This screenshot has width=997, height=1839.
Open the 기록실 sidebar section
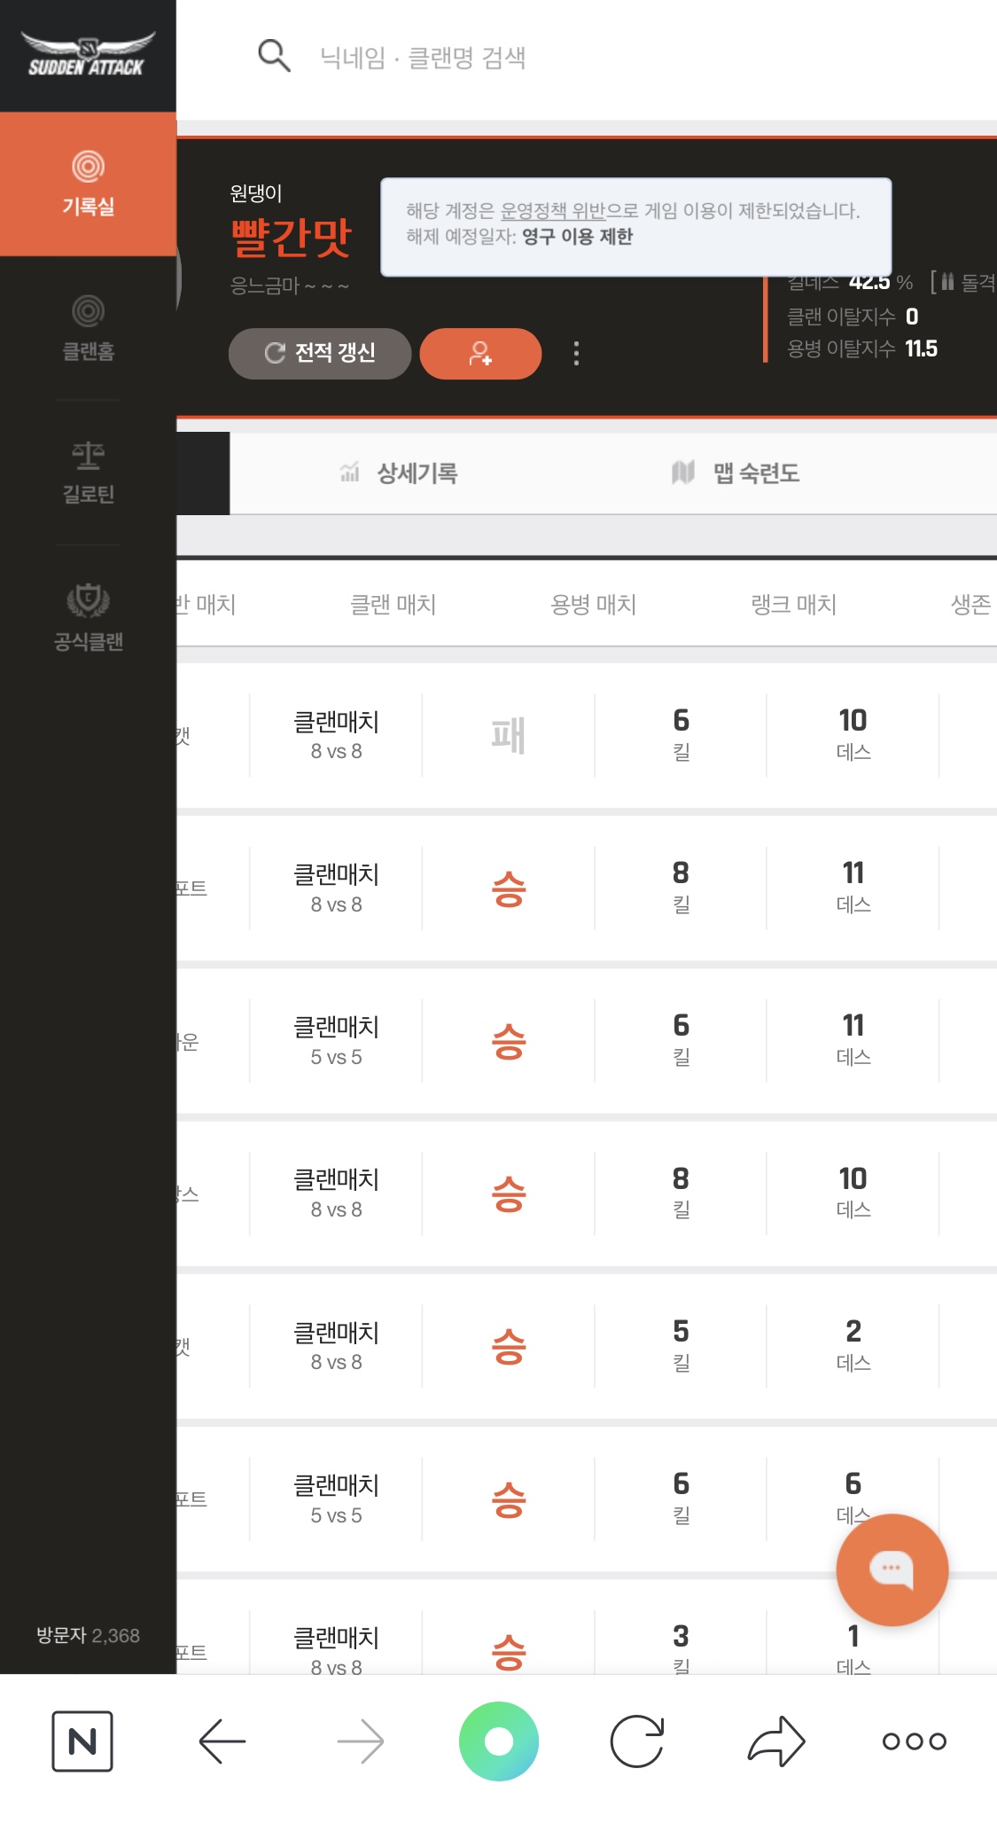tap(88, 184)
